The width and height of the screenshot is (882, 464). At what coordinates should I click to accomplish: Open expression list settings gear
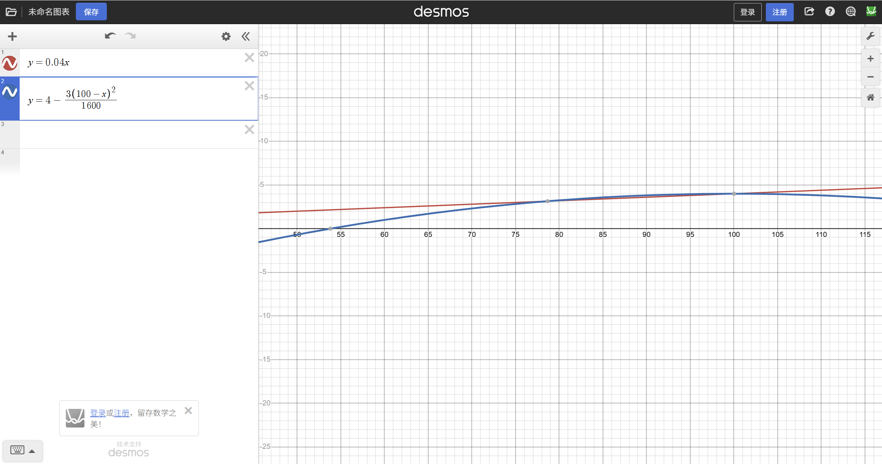[226, 36]
